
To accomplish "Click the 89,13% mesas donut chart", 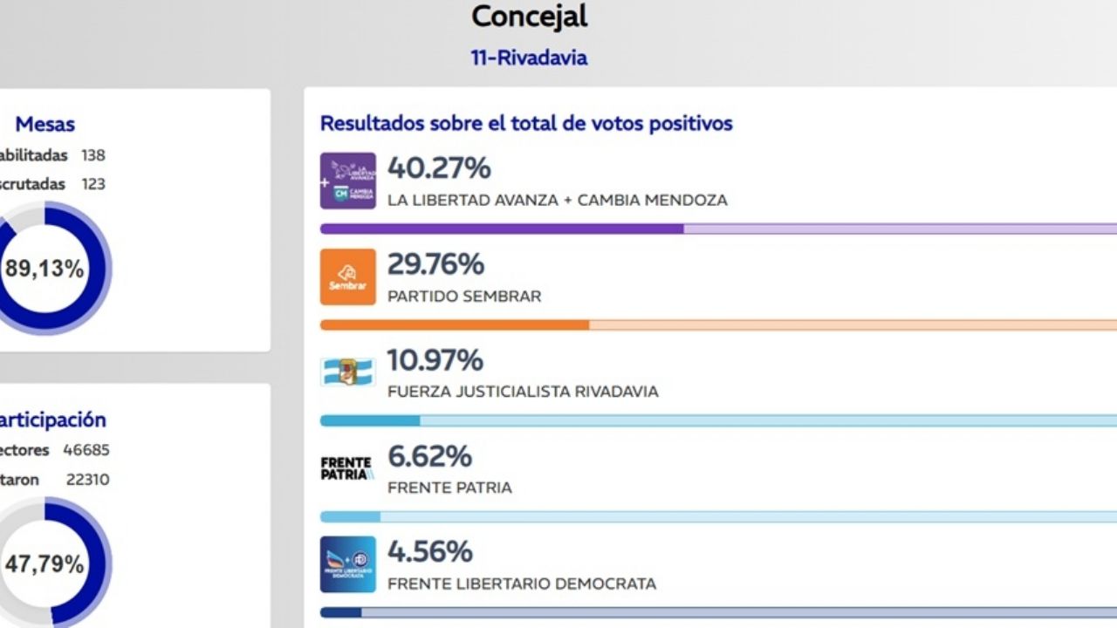I will coord(45,269).
